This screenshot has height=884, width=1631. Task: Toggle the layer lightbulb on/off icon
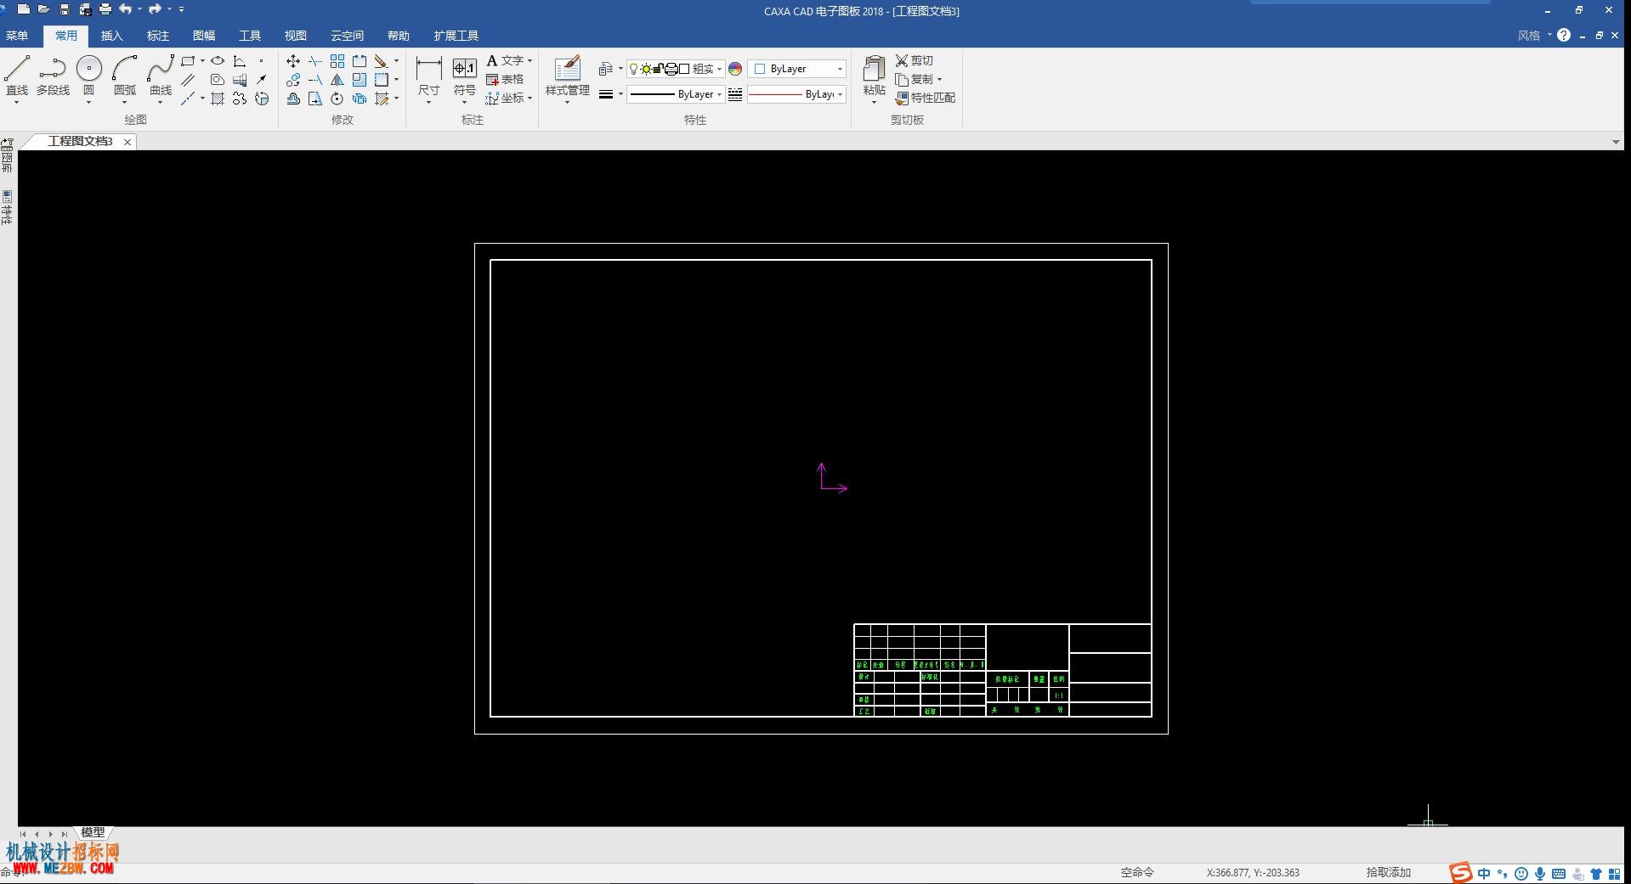[x=633, y=69]
